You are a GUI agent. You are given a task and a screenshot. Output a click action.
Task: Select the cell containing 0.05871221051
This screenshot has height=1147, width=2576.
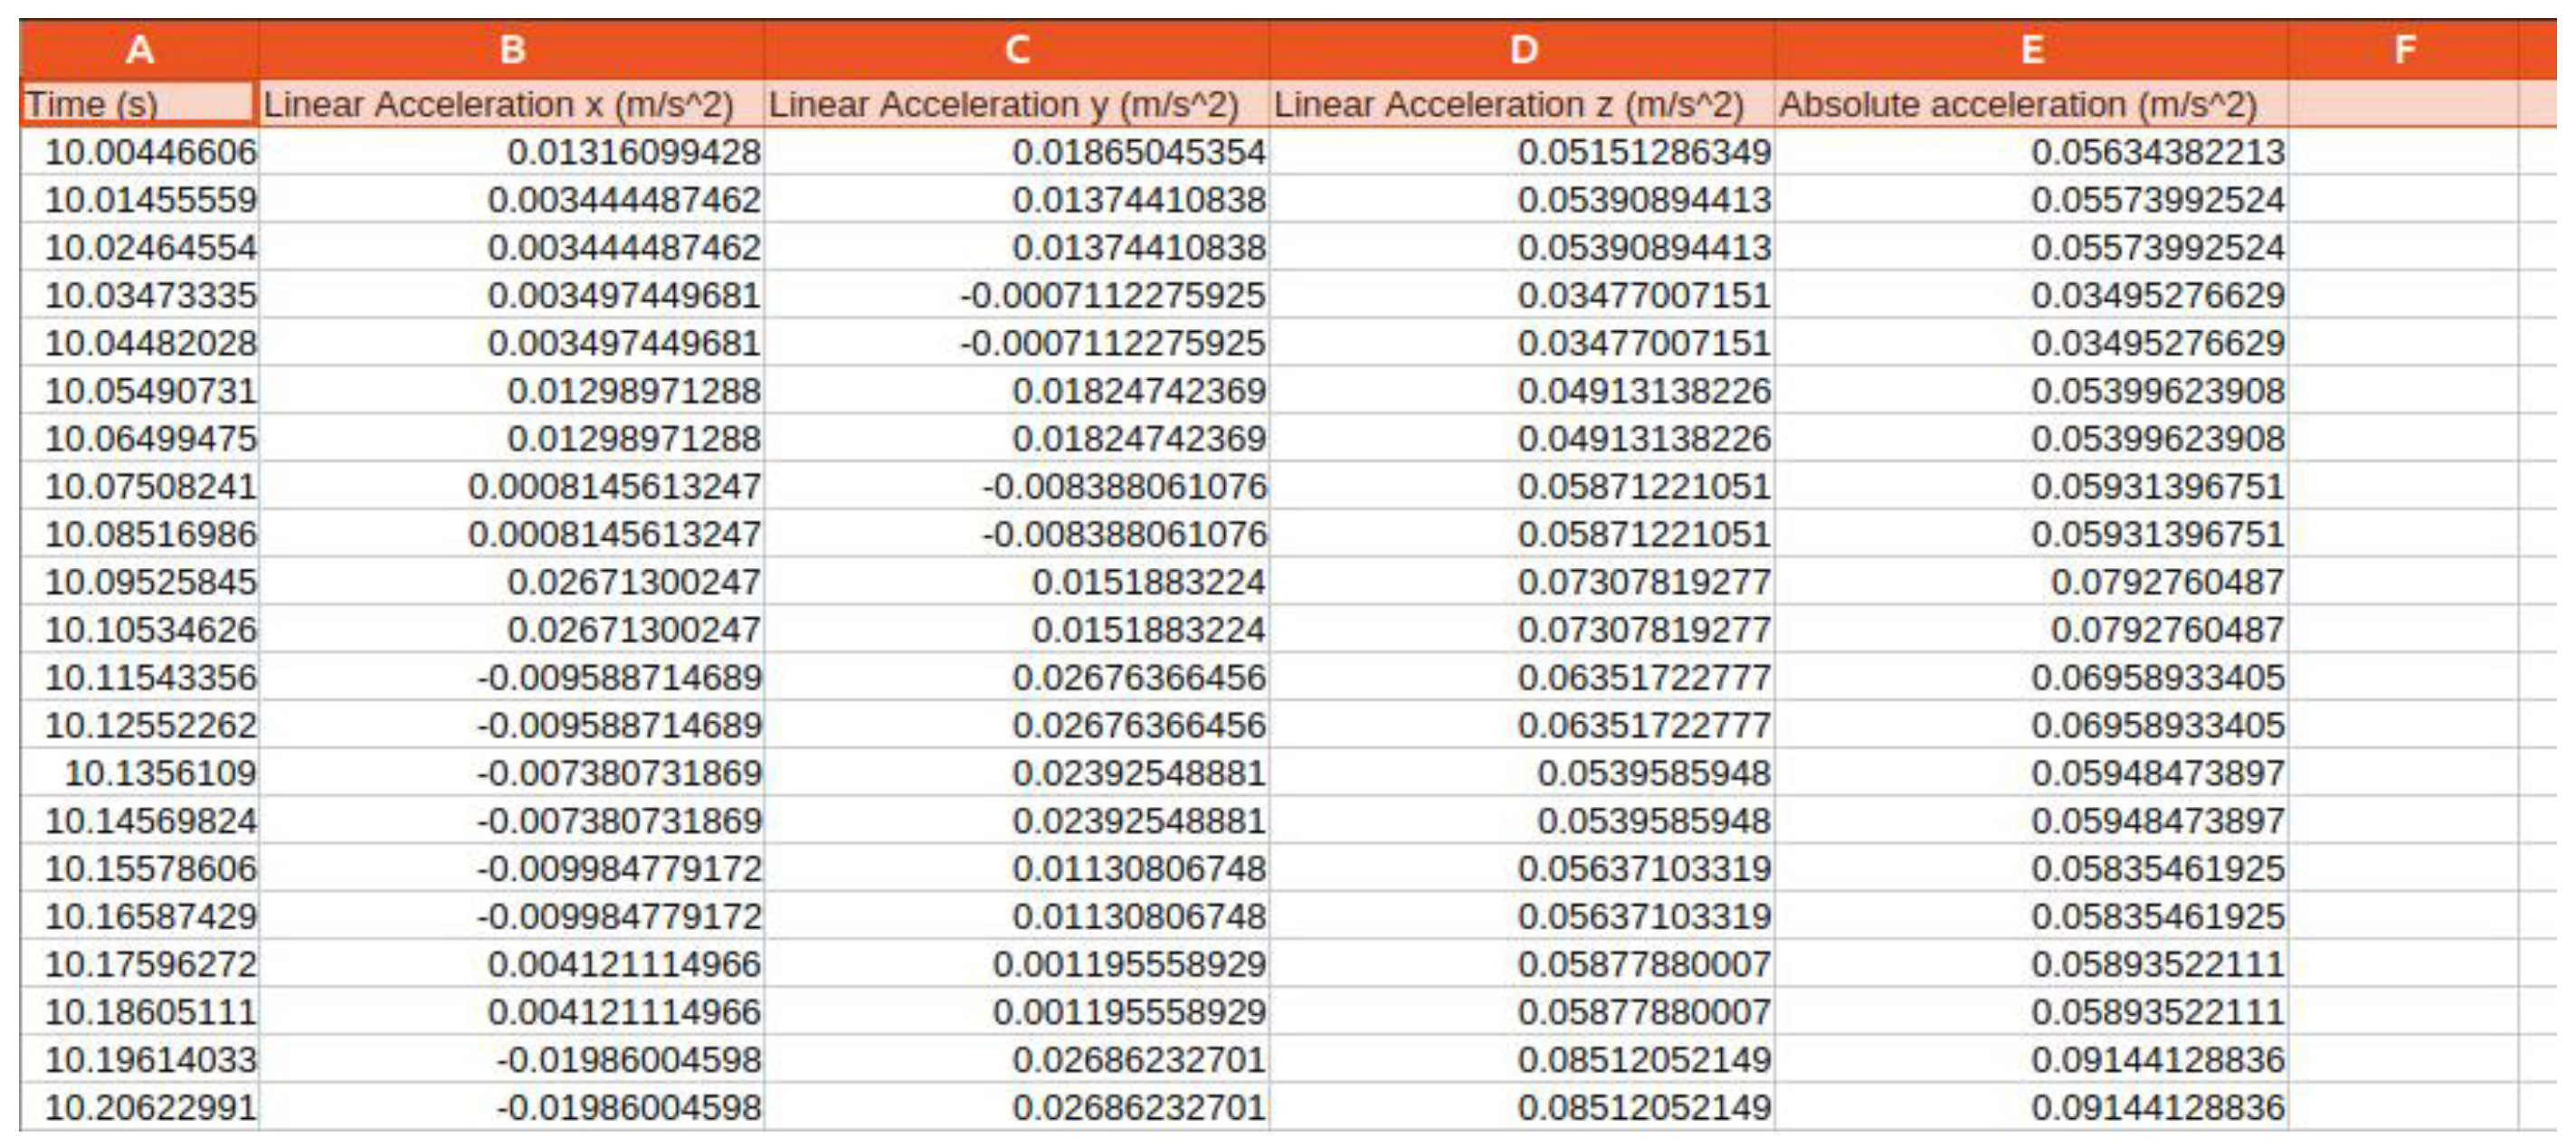[x=1520, y=485]
